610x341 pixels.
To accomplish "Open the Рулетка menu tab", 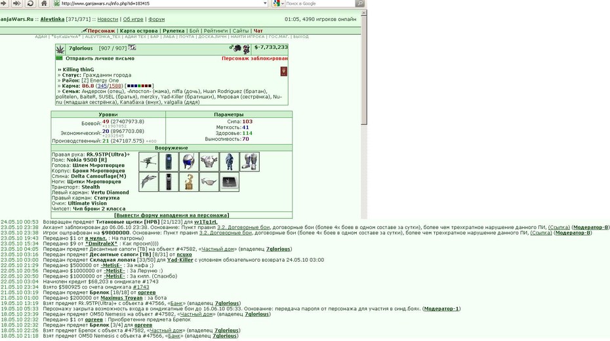I will click(x=174, y=31).
